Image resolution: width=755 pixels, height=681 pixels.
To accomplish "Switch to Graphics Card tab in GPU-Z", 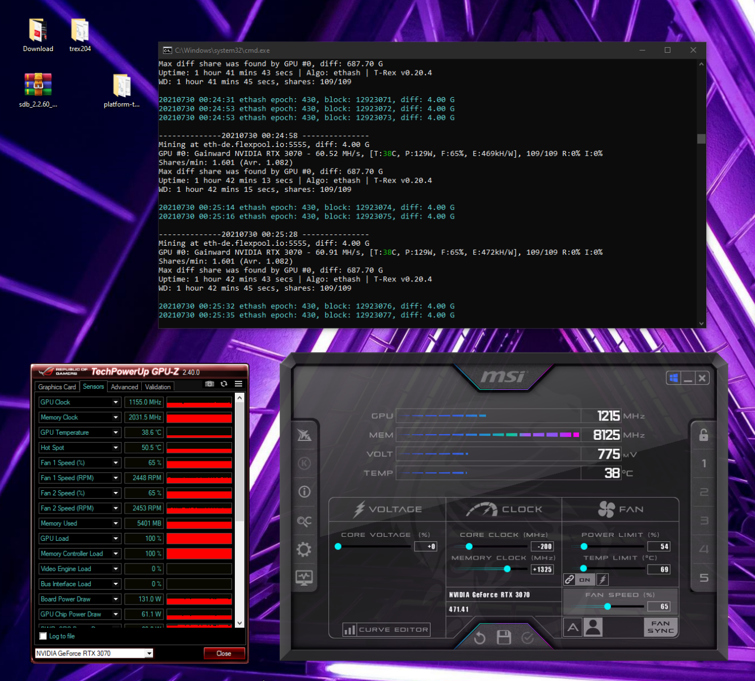I will click(x=57, y=387).
